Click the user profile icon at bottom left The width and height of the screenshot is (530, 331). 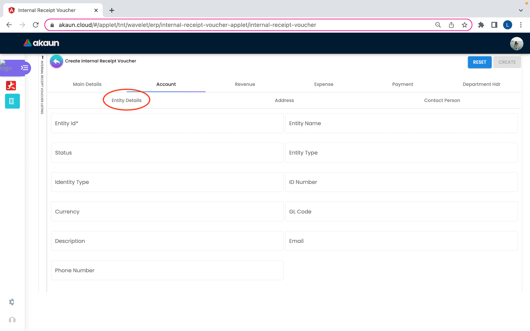pyautogui.click(x=12, y=320)
